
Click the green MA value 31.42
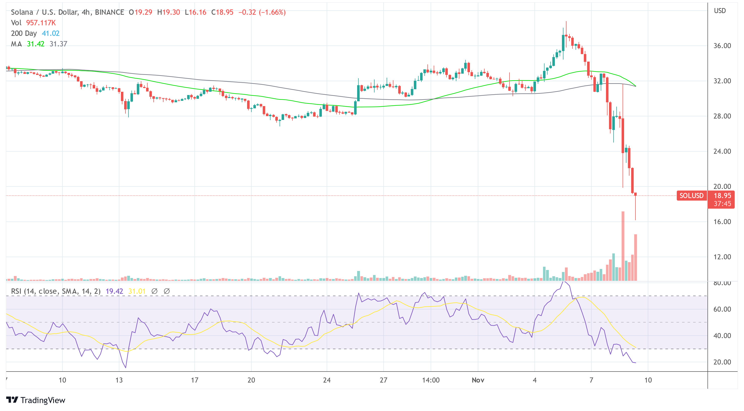pyautogui.click(x=36, y=44)
